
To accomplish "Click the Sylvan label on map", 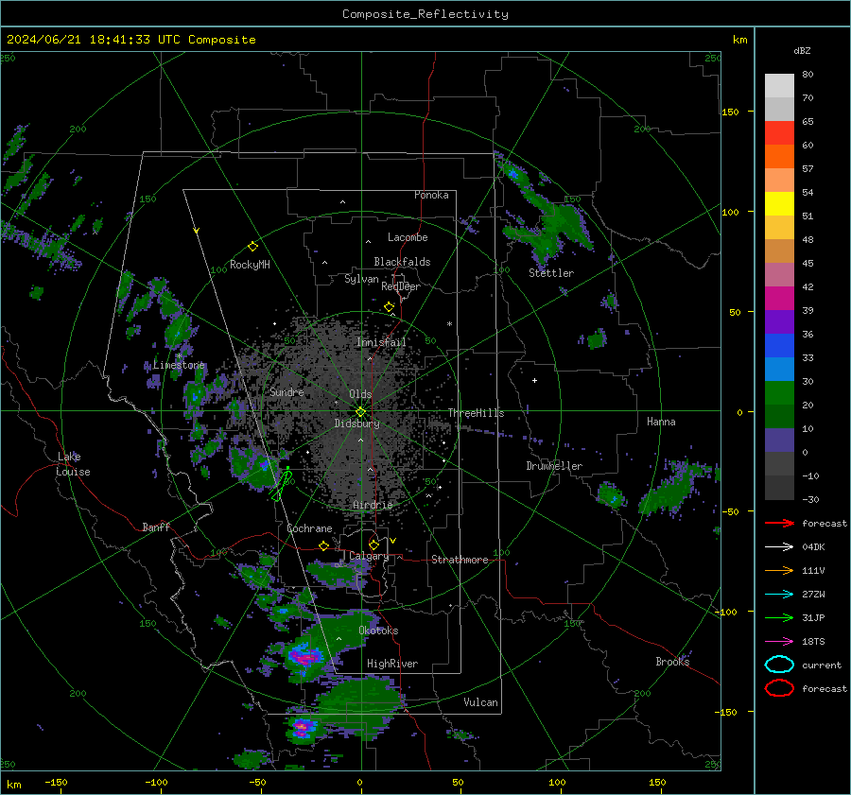I will click(x=361, y=279).
